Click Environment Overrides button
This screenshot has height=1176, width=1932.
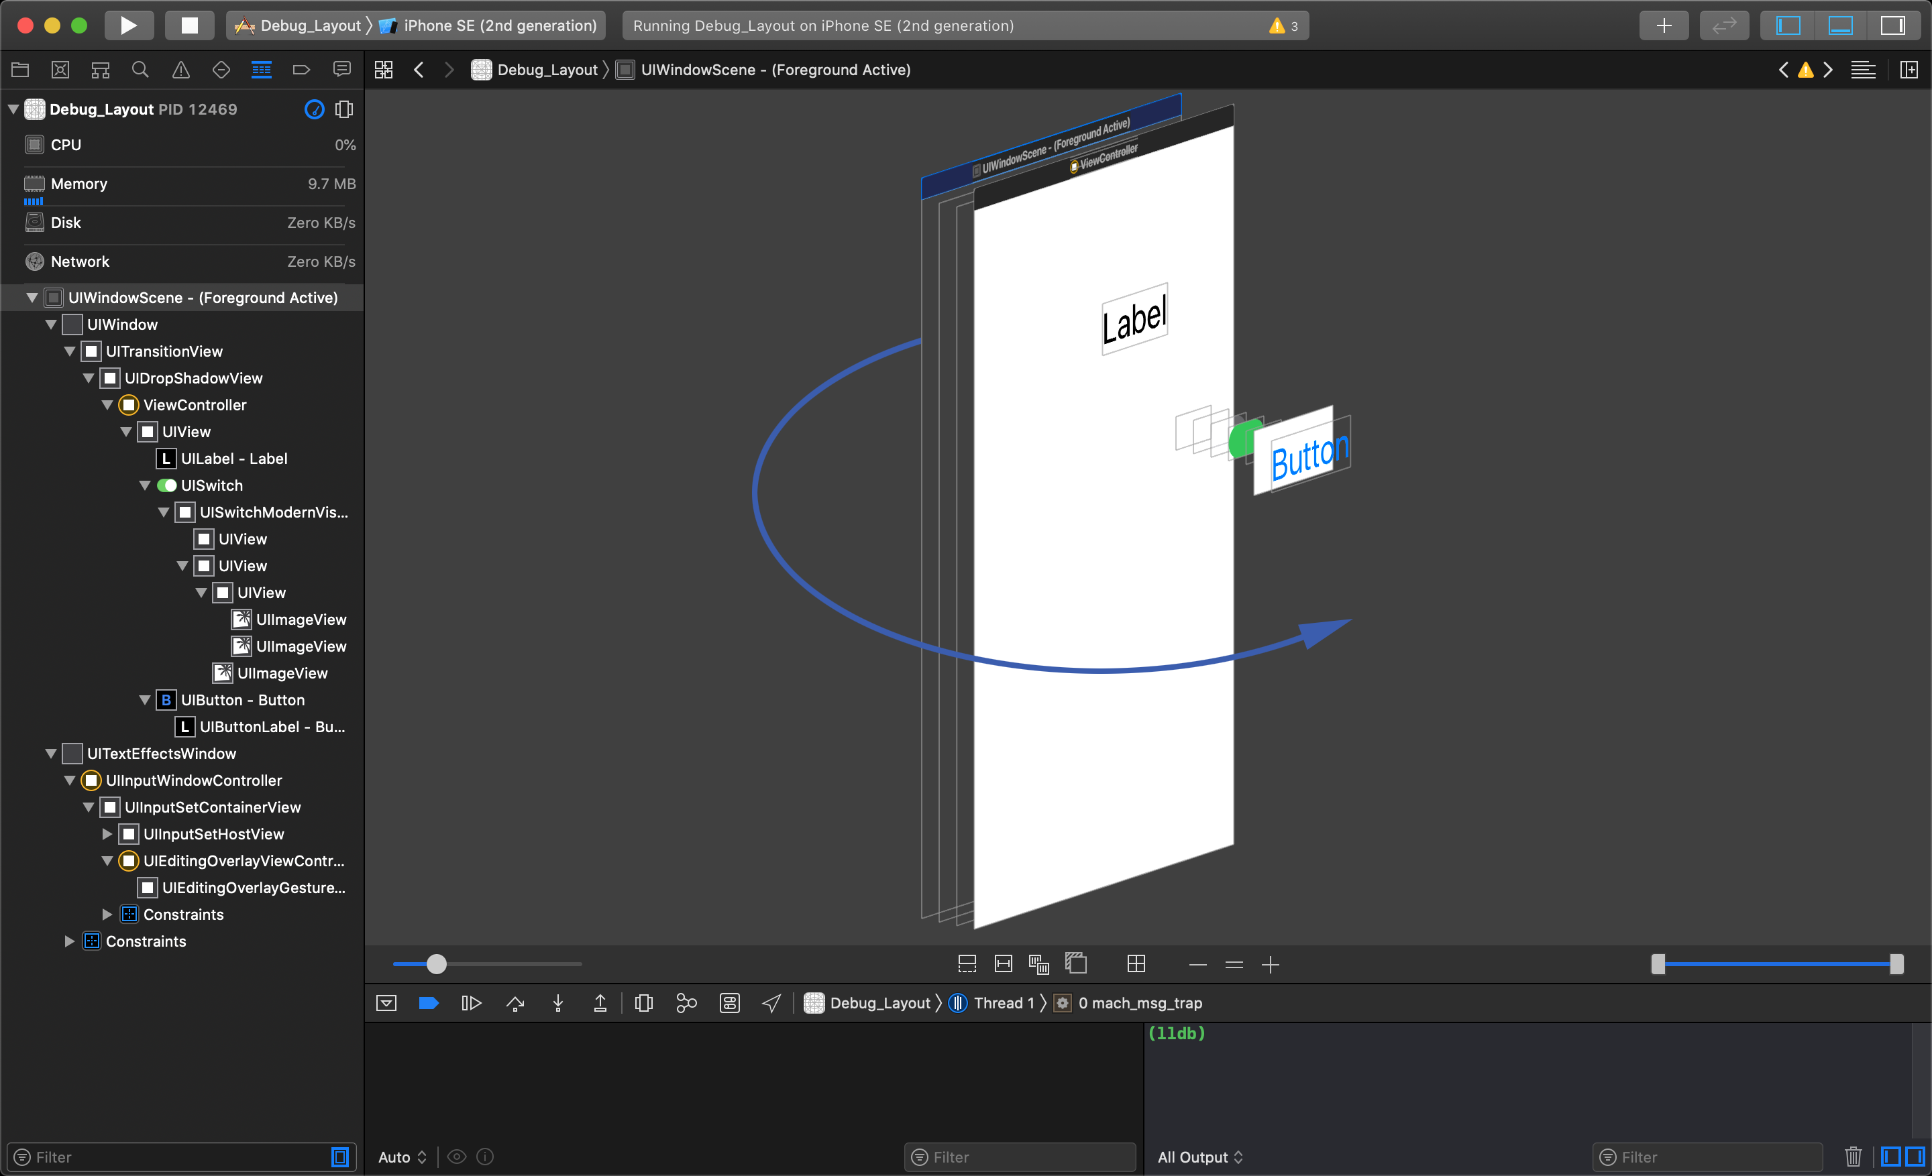click(730, 1003)
